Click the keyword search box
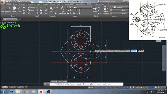This screenshot has width=167, height=94. [110, 1]
